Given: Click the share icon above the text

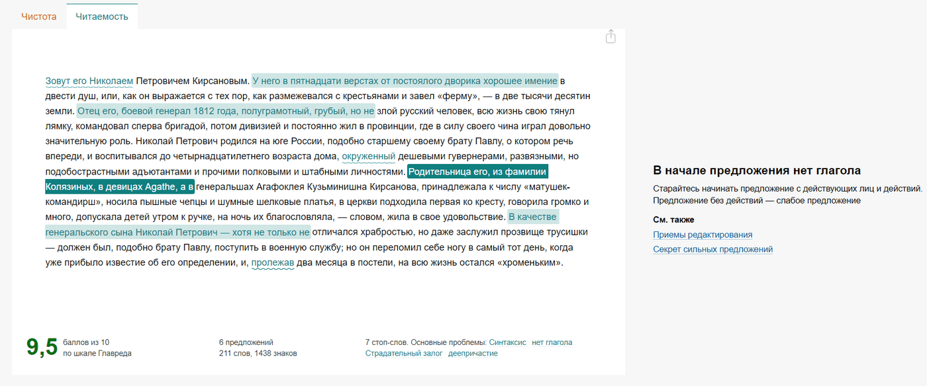Looking at the screenshot, I should click(610, 36).
